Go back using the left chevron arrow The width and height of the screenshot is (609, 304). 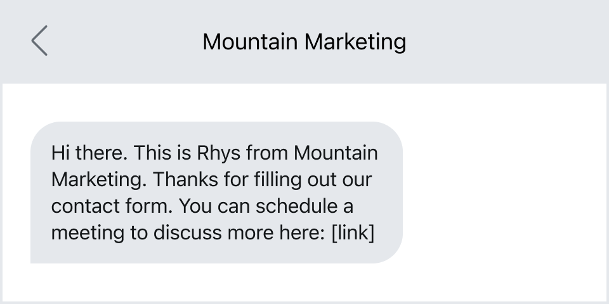coord(39,42)
